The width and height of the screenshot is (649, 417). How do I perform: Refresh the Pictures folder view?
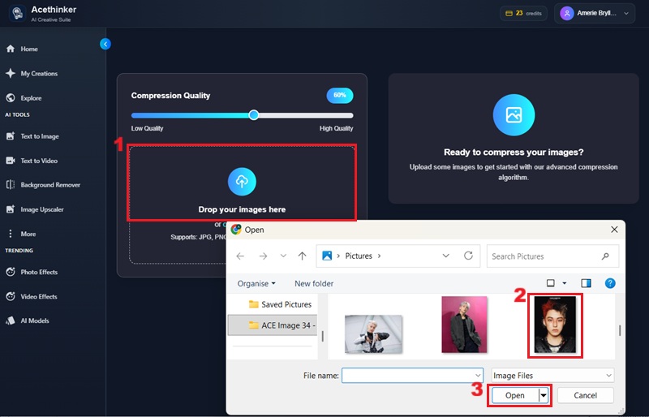click(x=468, y=256)
